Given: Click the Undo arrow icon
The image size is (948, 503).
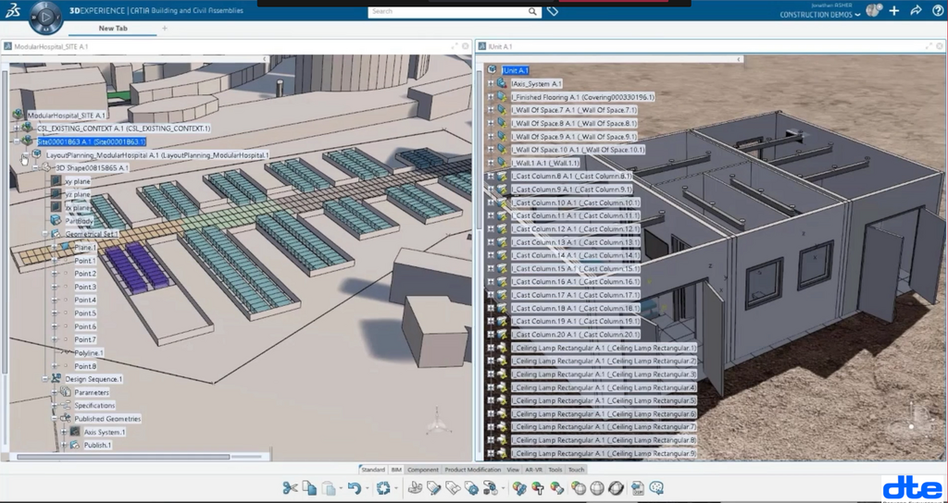Looking at the screenshot, I should (x=355, y=488).
